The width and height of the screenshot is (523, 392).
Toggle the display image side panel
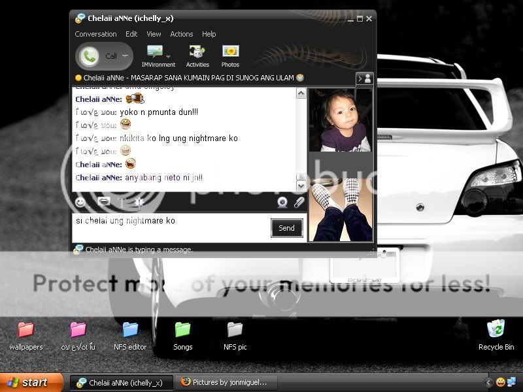pyautogui.click(x=364, y=78)
